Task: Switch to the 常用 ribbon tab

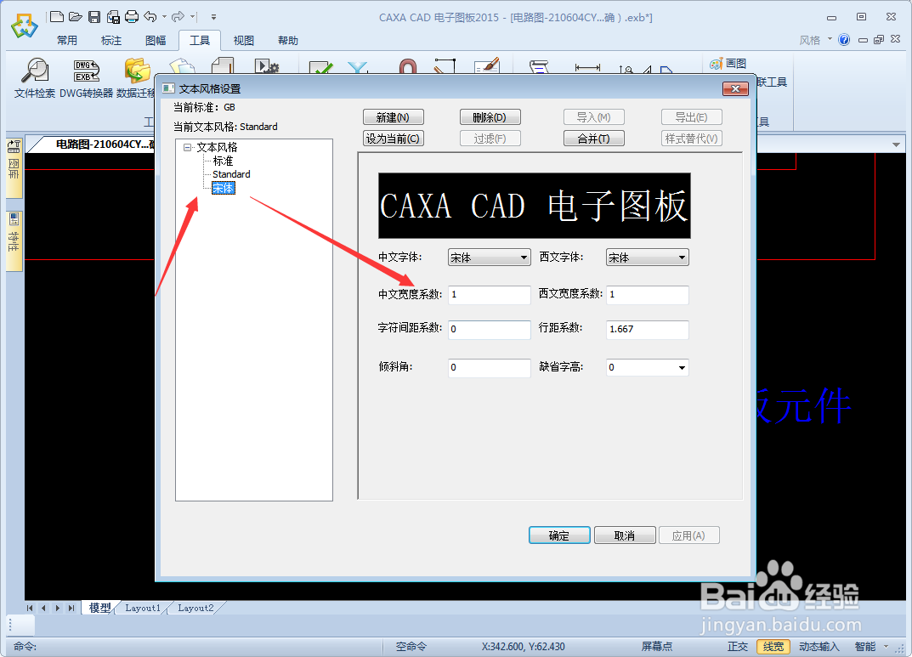Action: pyautogui.click(x=67, y=40)
